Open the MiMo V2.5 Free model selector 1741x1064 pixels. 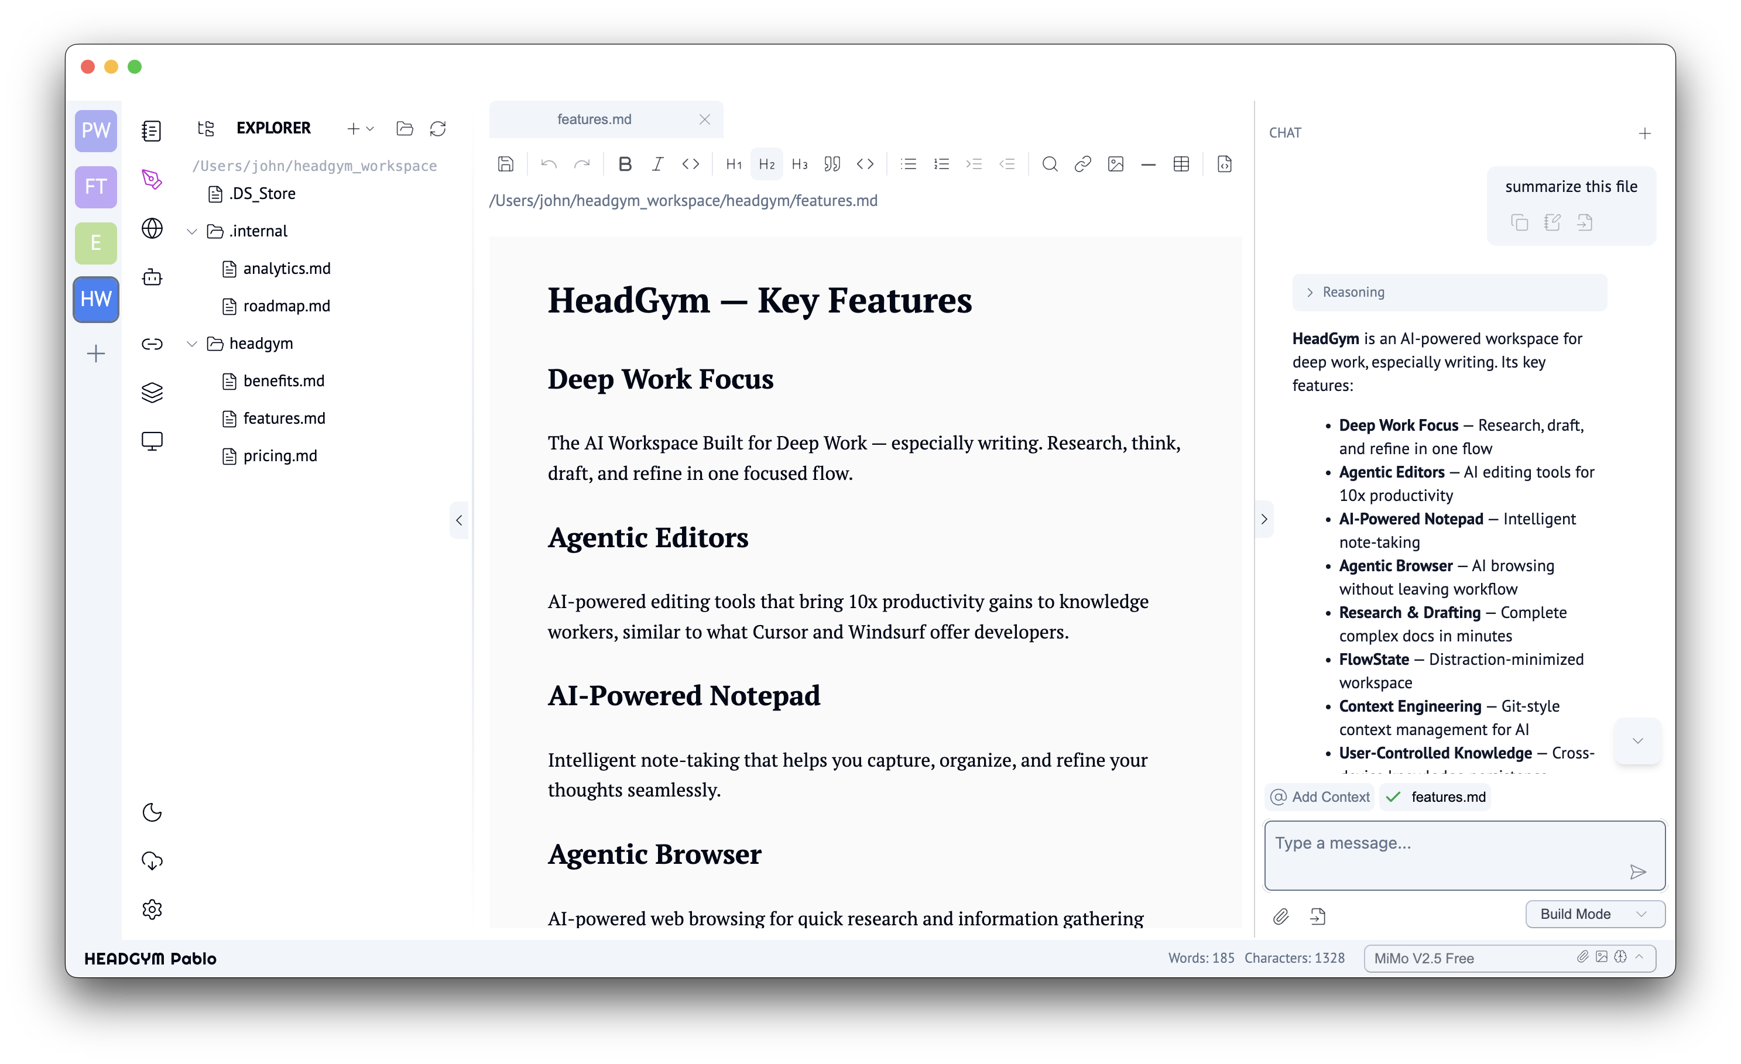pyautogui.click(x=1509, y=958)
